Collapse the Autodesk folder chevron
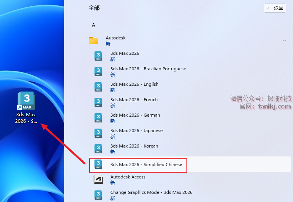293x202 pixels. [285, 41]
